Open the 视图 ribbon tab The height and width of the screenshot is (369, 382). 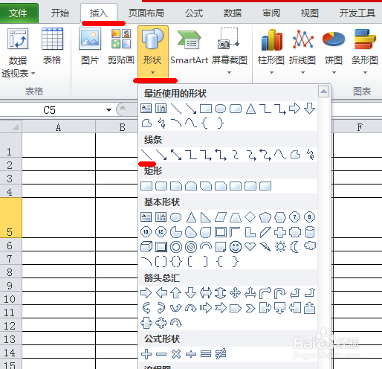click(309, 13)
